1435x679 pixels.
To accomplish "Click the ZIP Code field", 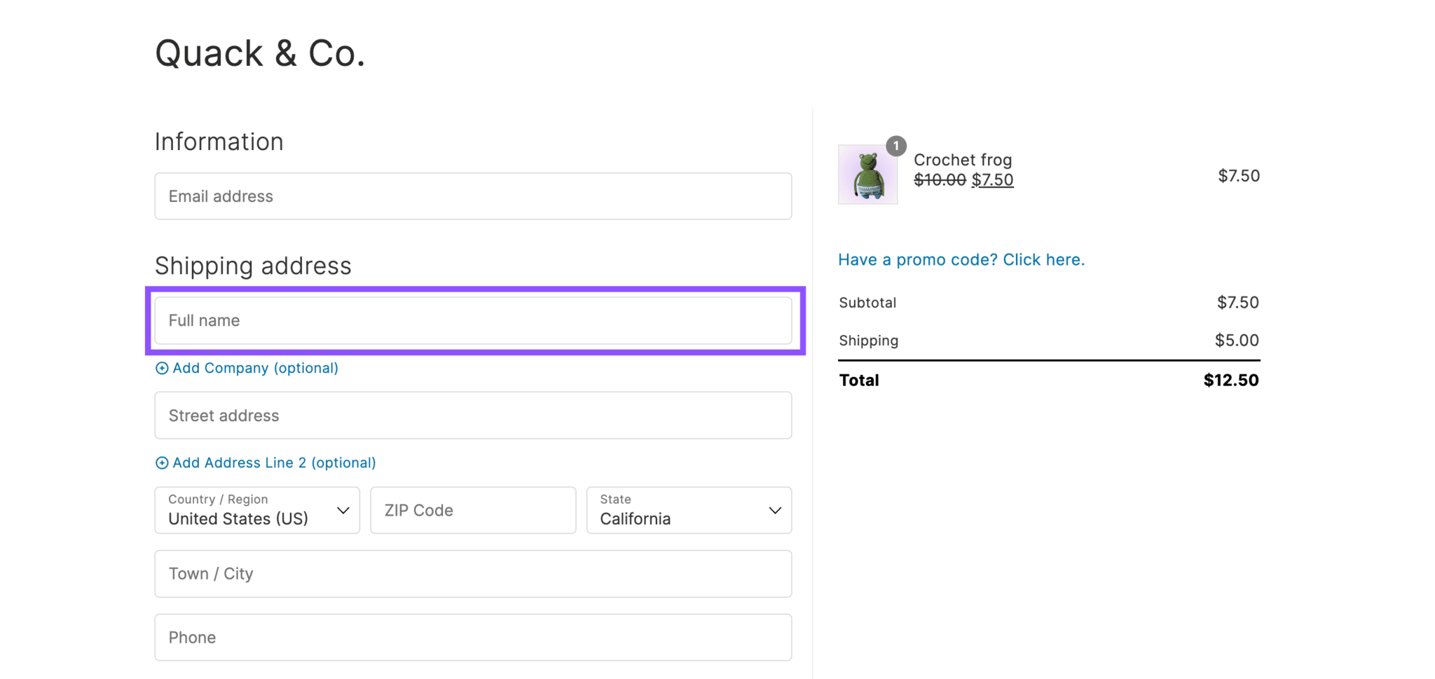I will tap(473, 510).
